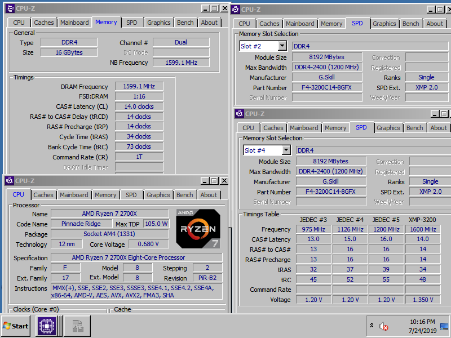Switch to Caches tab in Memory window

[44, 23]
